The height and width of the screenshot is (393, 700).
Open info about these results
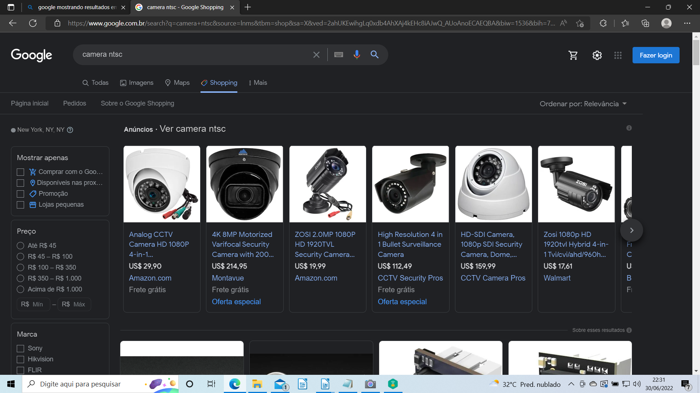629,330
